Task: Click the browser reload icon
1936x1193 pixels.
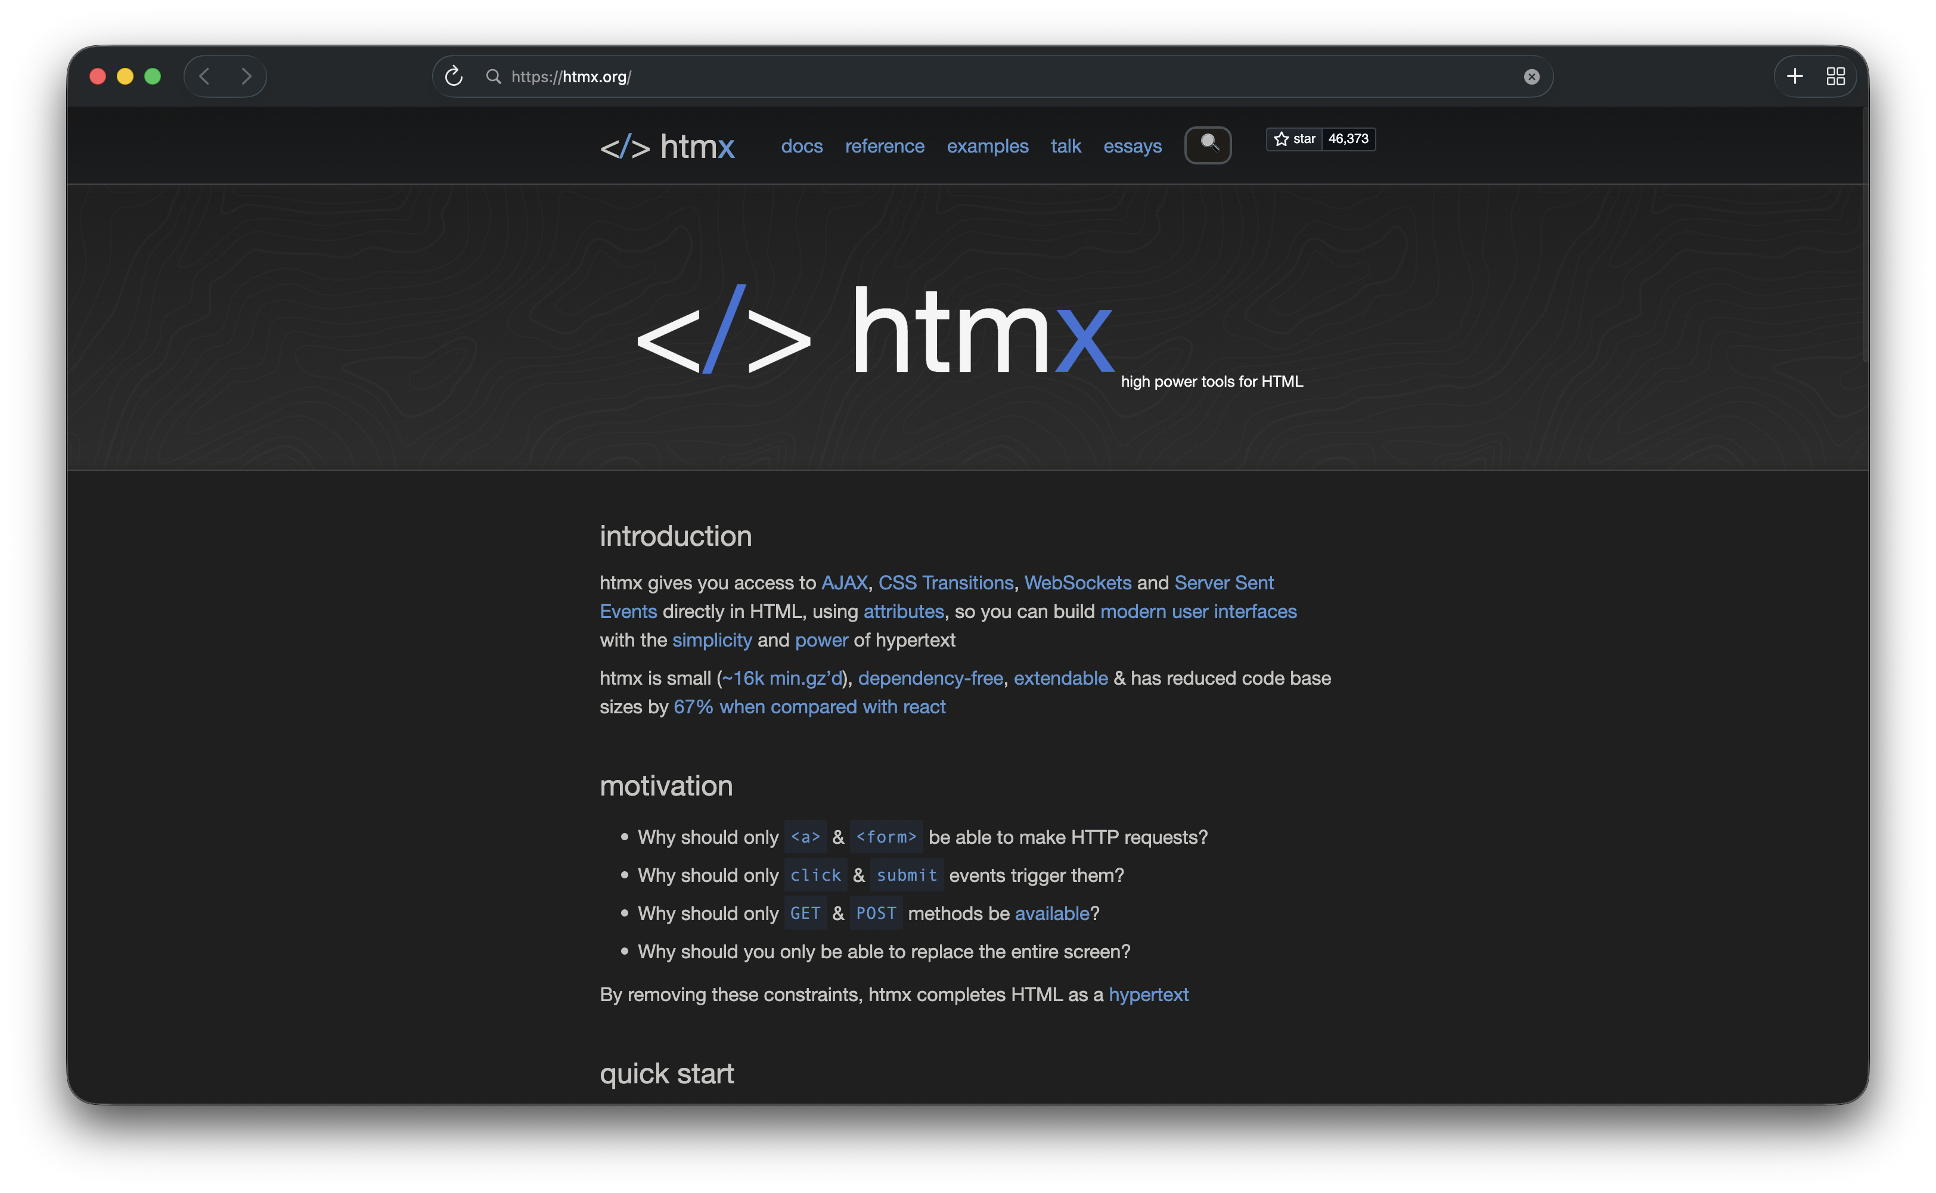Action: [x=453, y=76]
